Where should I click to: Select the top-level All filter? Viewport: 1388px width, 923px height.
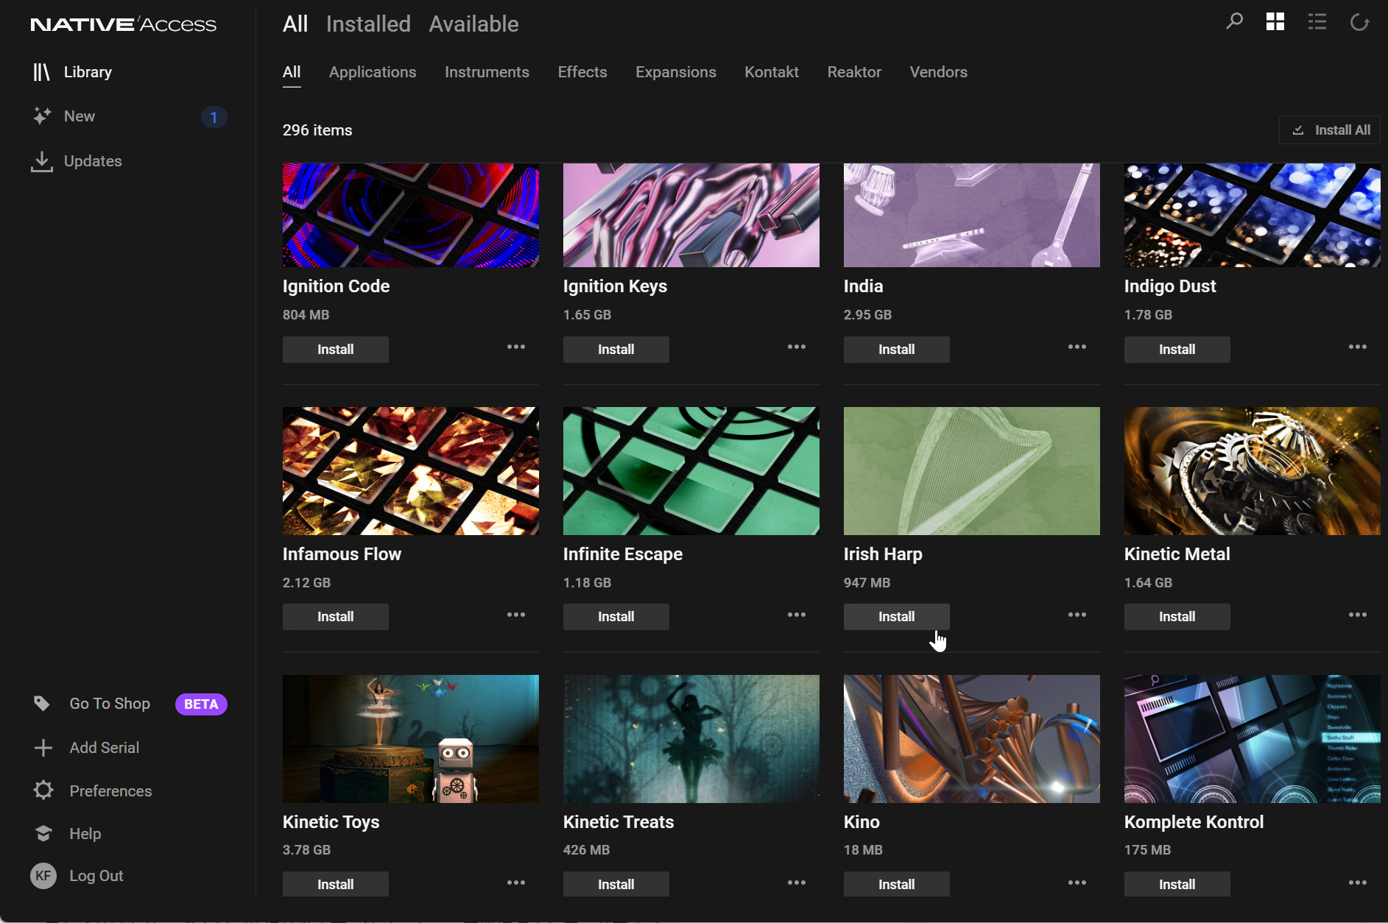(295, 24)
